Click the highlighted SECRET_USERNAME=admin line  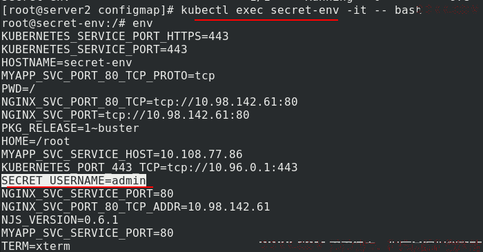pos(74,180)
